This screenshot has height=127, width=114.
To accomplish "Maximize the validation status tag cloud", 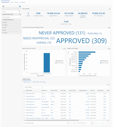I will tap(110, 28).
